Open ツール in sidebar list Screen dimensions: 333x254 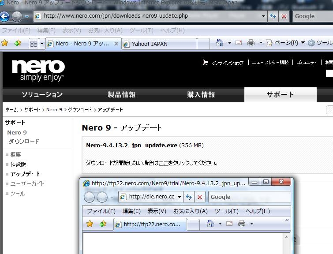click(18, 194)
